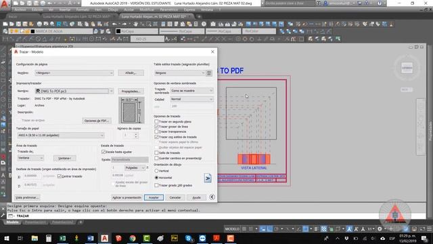Select Vertical orientation radio button
The image size is (433, 244).
point(156,171)
